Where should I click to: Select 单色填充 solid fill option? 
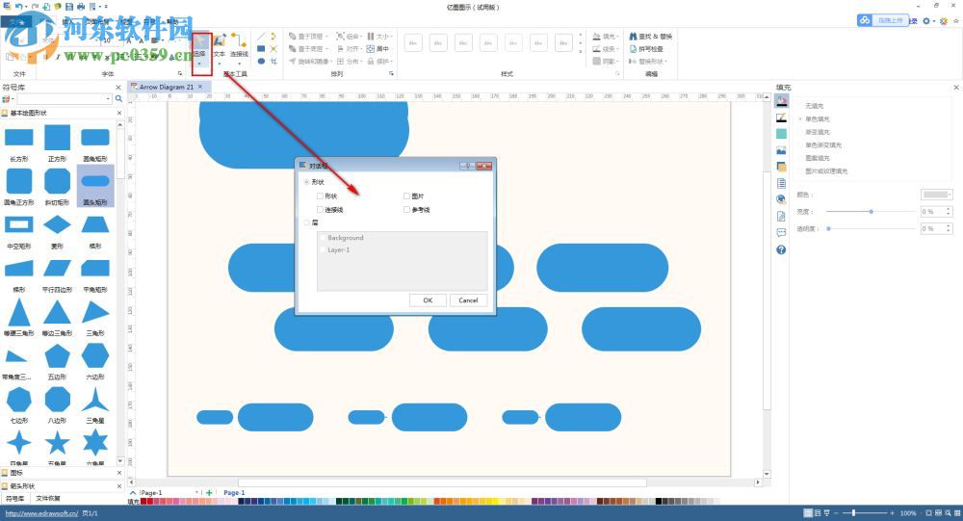[x=817, y=119]
